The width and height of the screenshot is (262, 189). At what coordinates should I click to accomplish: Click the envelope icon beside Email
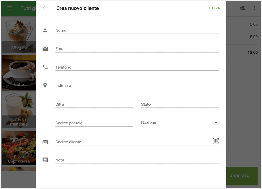click(45, 49)
